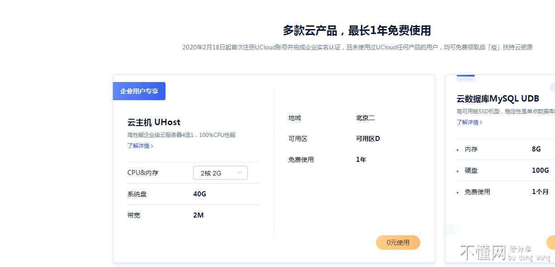
Task: Click the "8G" memory value
Action: 536,149
